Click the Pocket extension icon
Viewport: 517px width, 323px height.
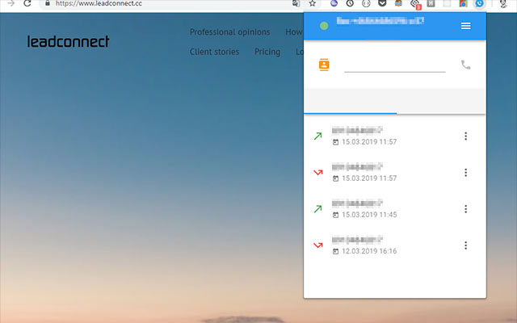coord(382,3)
